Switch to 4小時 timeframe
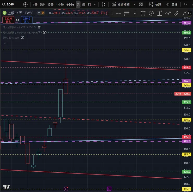 coord(70,4)
